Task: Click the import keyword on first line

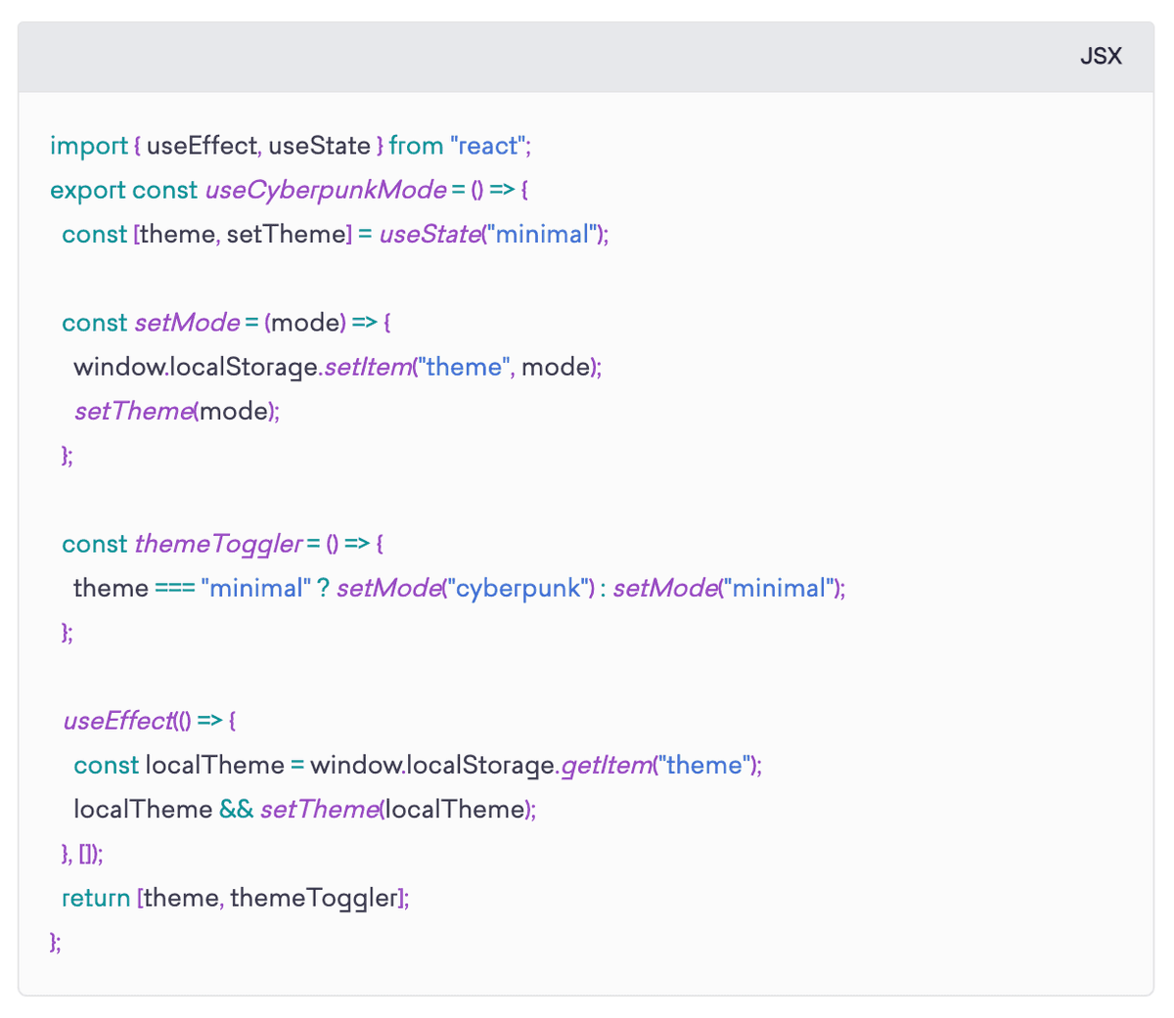Action: [x=88, y=146]
